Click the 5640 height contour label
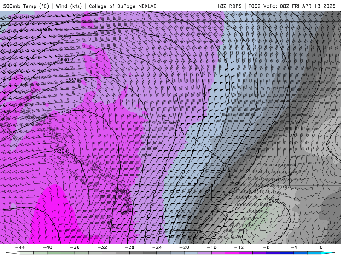 (64, 59)
